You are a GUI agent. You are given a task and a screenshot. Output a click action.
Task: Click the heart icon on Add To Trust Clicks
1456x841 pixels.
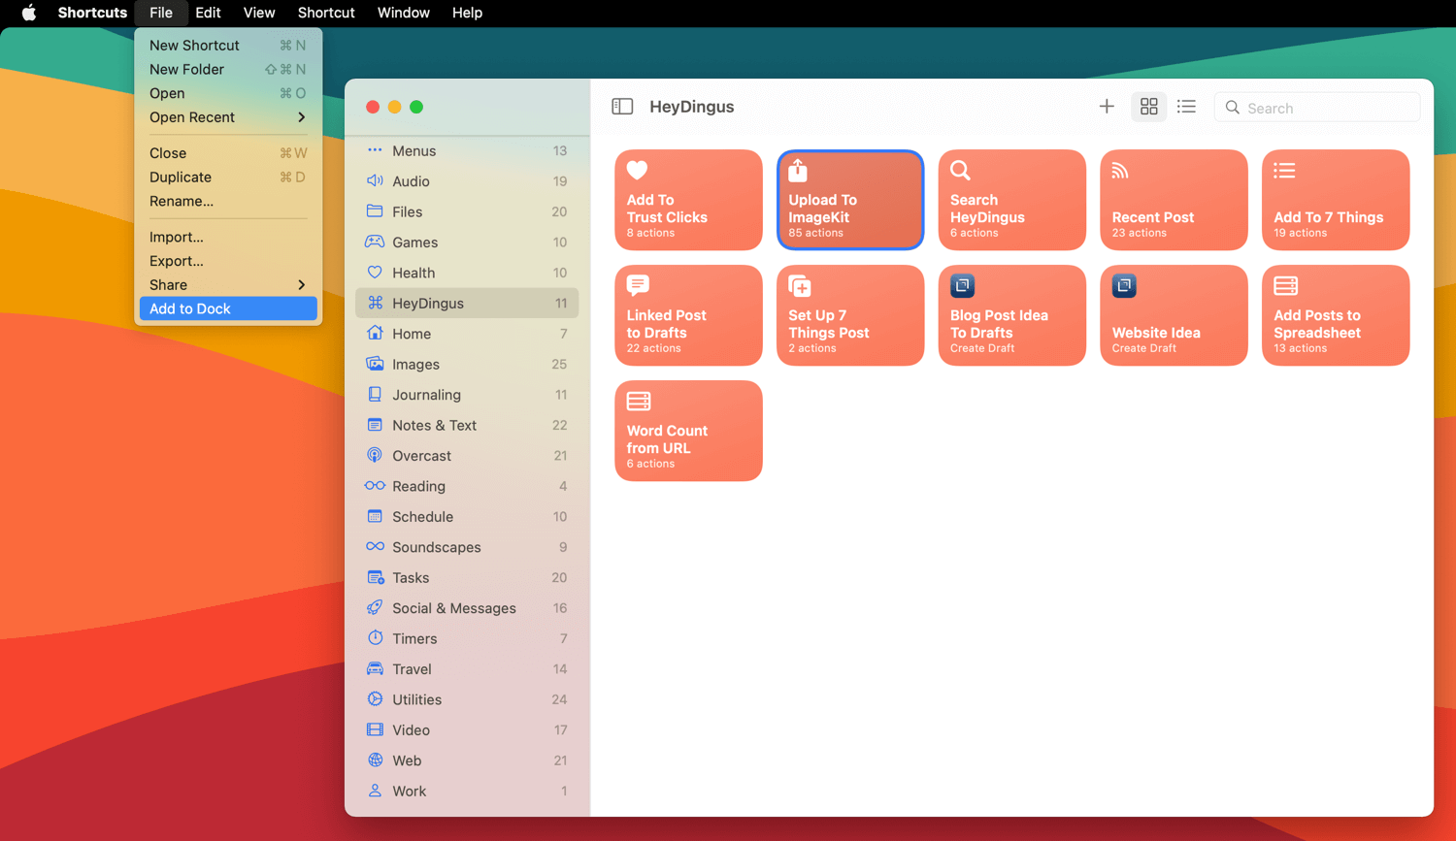pos(637,171)
